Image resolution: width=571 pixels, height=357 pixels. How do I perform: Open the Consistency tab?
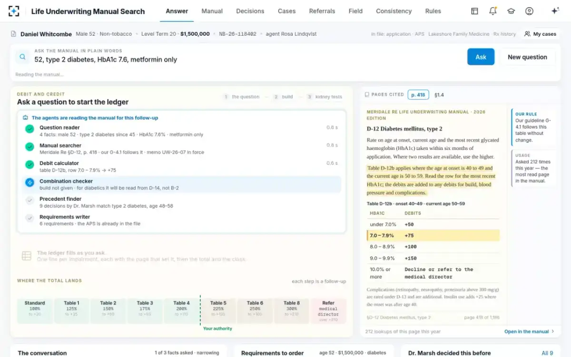tap(394, 11)
